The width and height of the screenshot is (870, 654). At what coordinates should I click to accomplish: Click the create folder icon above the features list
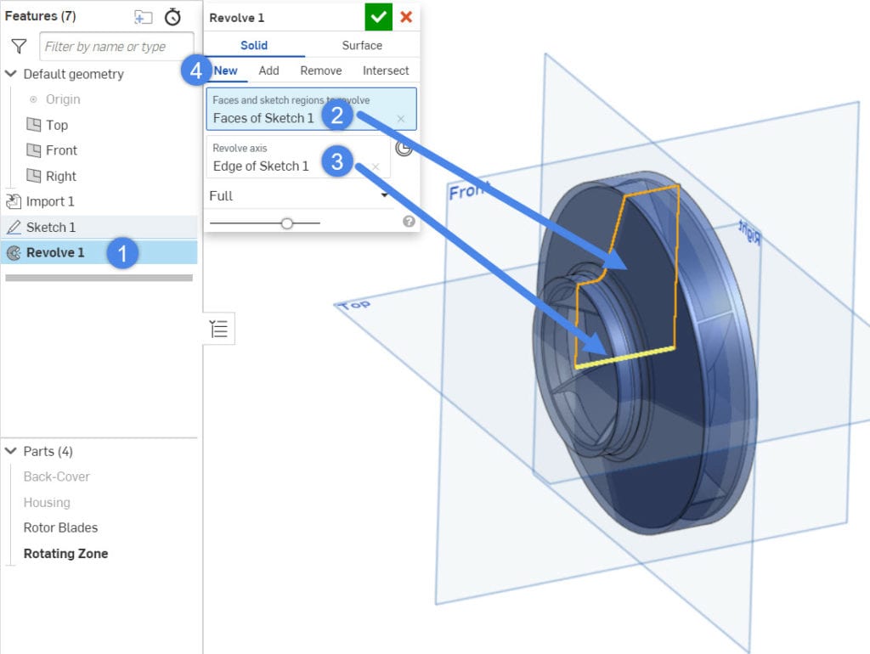pyautogui.click(x=143, y=16)
